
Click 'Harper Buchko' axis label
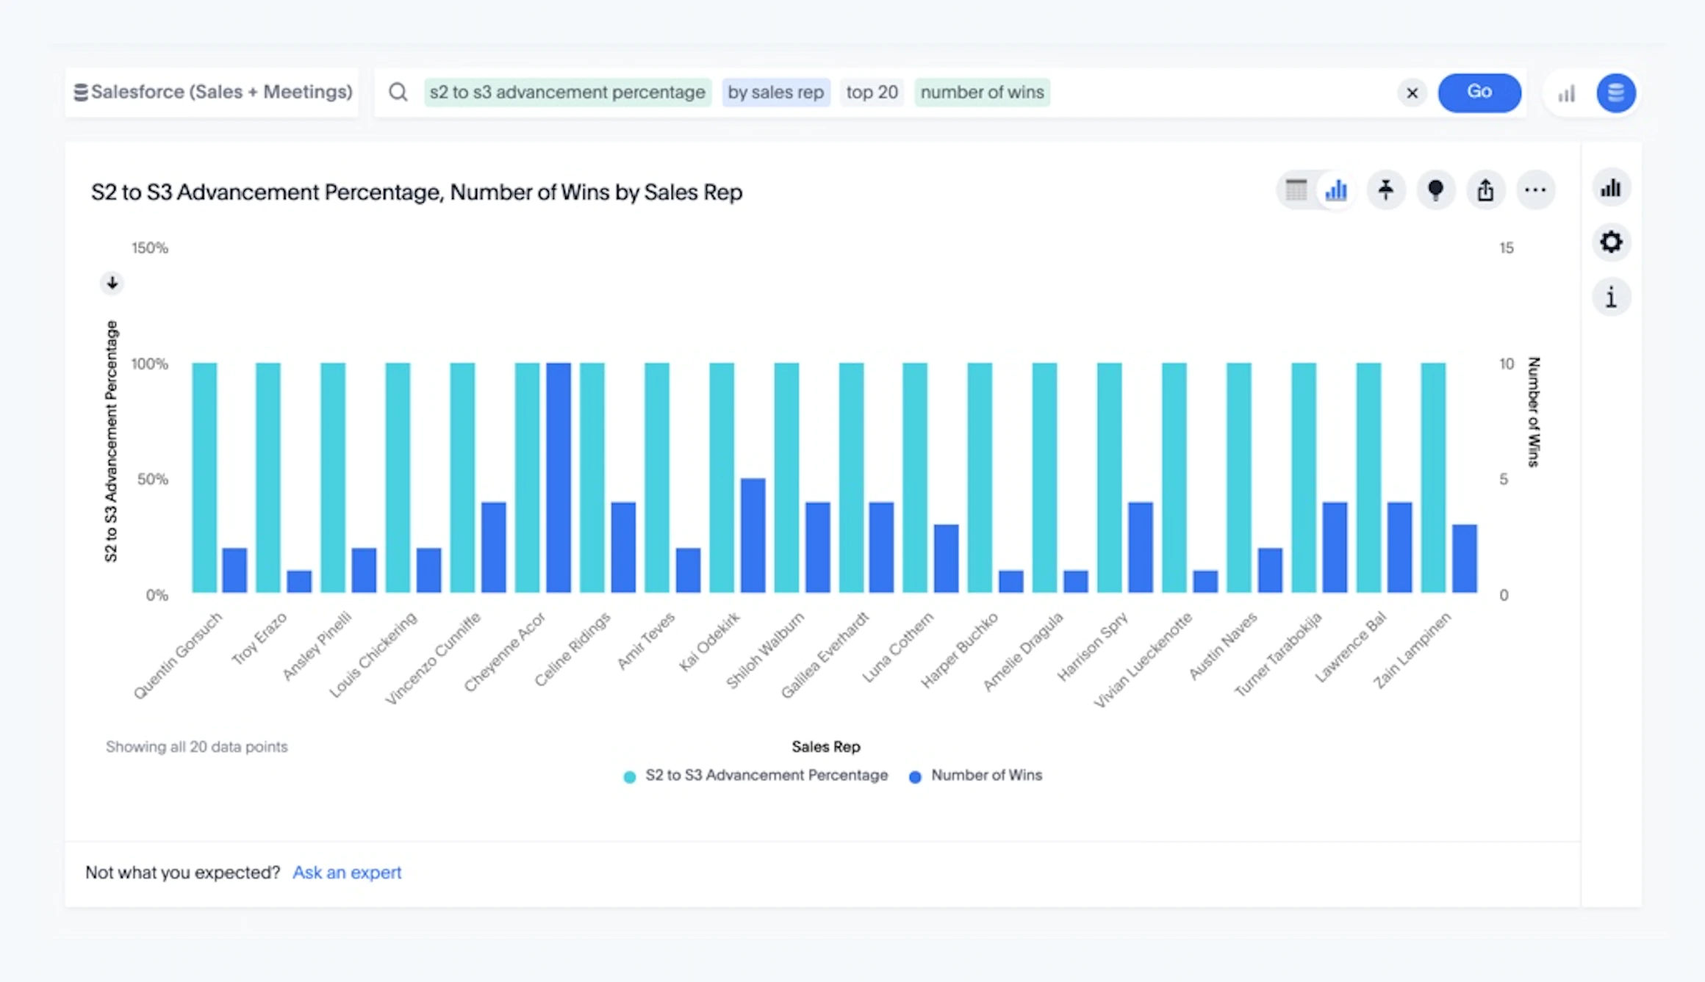959,651
